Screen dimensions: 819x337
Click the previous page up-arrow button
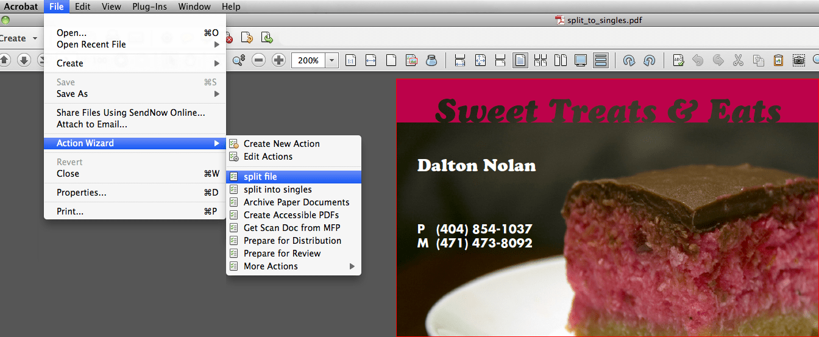coord(4,60)
